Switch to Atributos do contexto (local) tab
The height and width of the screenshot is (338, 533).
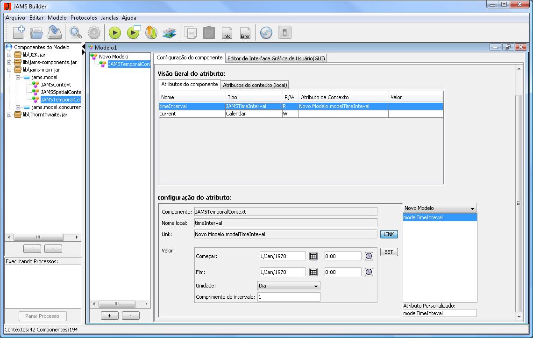pos(255,85)
